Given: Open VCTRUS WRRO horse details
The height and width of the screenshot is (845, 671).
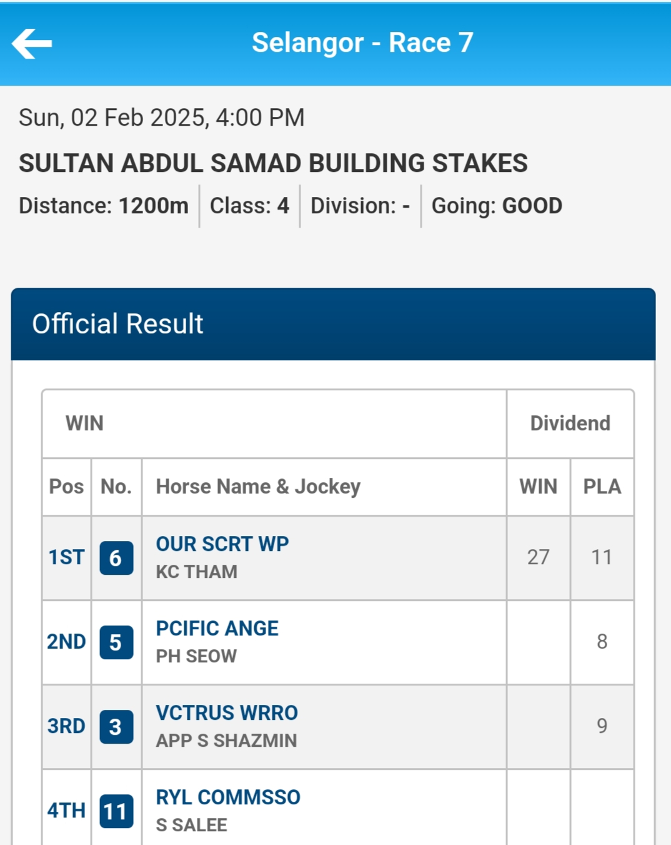Looking at the screenshot, I should 227,713.
